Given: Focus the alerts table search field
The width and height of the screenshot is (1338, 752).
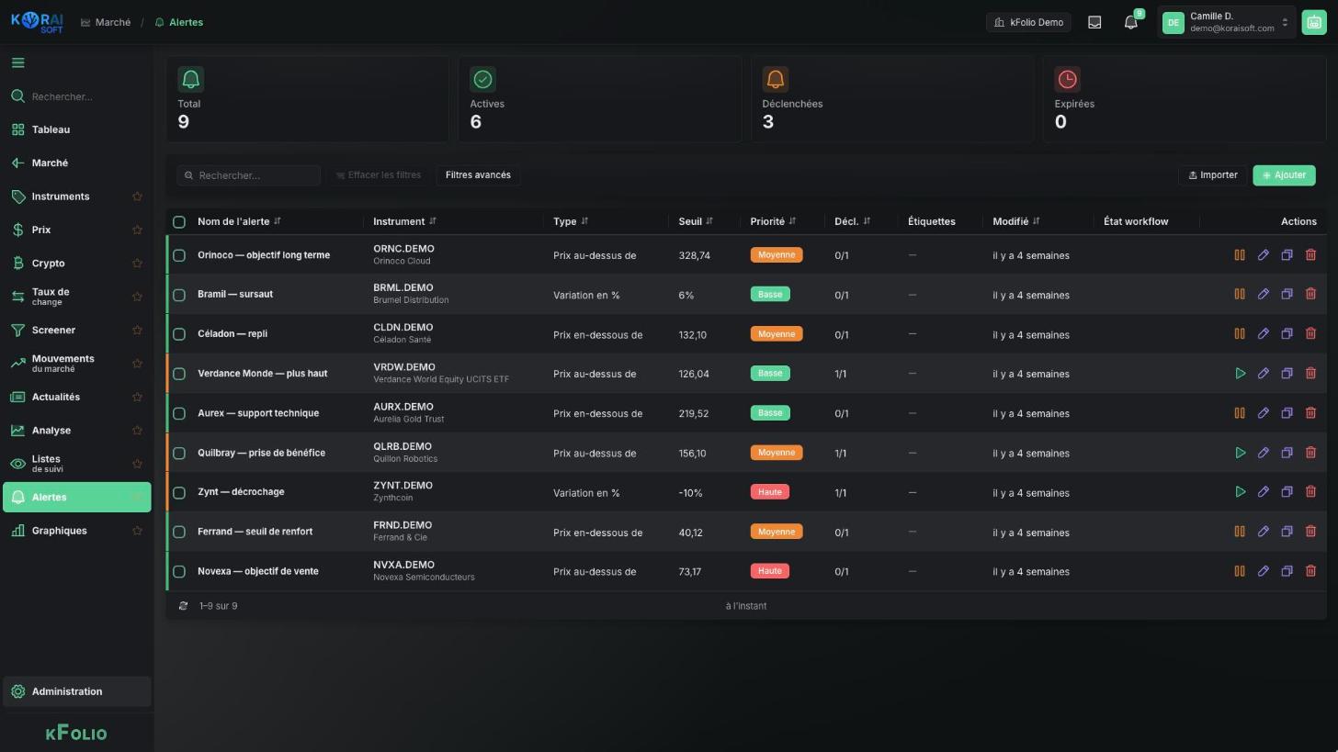Looking at the screenshot, I should (x=249, y=175).
